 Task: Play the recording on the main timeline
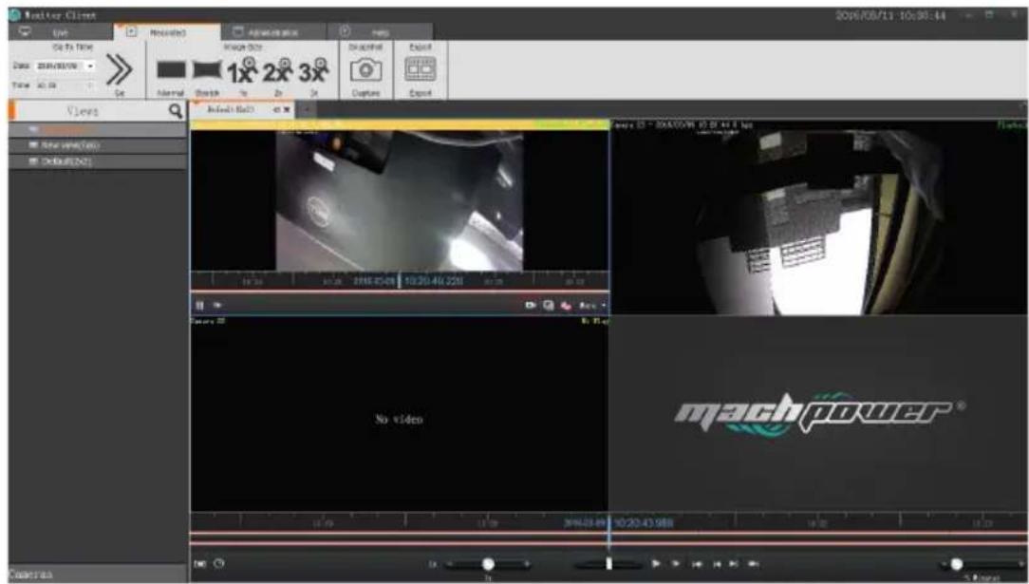(655, 563)
